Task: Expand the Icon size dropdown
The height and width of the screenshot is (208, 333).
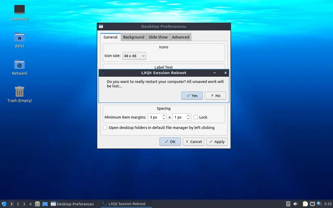Action: [x=134, y=56]
